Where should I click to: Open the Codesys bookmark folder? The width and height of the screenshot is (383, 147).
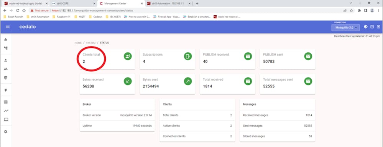[x=96, y=17]
